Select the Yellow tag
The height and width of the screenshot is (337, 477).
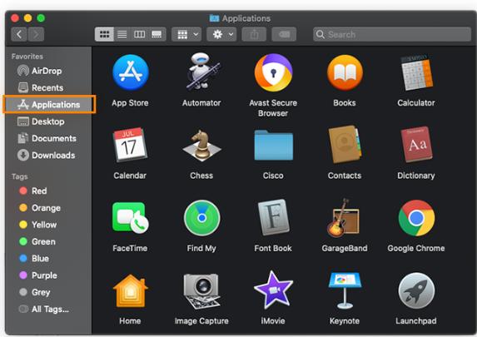(48, 225)
